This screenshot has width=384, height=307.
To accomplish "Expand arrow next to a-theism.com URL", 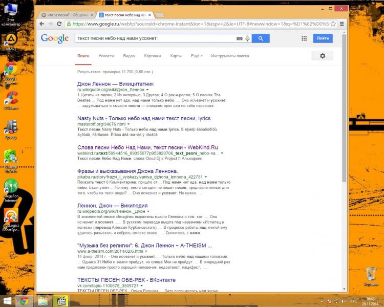I will 146,251.
